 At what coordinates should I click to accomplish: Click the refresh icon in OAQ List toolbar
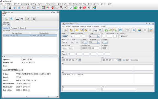[x=12, y=19]
